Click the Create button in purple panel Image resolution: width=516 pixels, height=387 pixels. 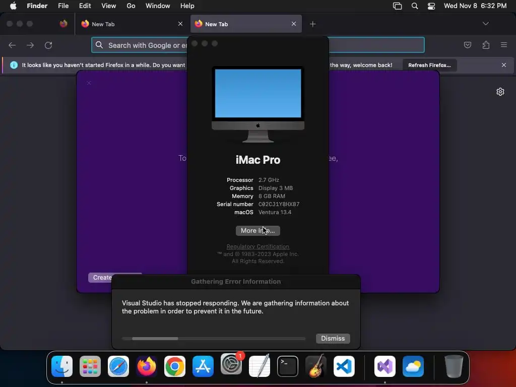point(102,278)
